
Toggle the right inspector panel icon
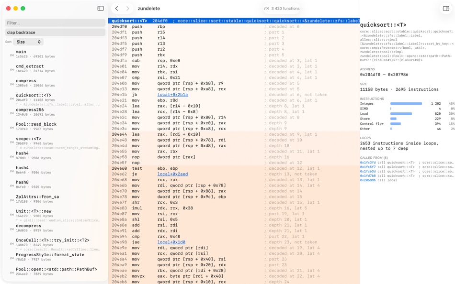(x=446, y=9)
